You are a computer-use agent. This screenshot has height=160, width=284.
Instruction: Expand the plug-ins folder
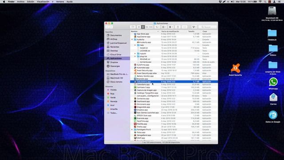(x=135, y=56)
